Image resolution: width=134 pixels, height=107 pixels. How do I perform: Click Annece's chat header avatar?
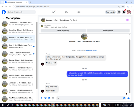pos(43,20)
